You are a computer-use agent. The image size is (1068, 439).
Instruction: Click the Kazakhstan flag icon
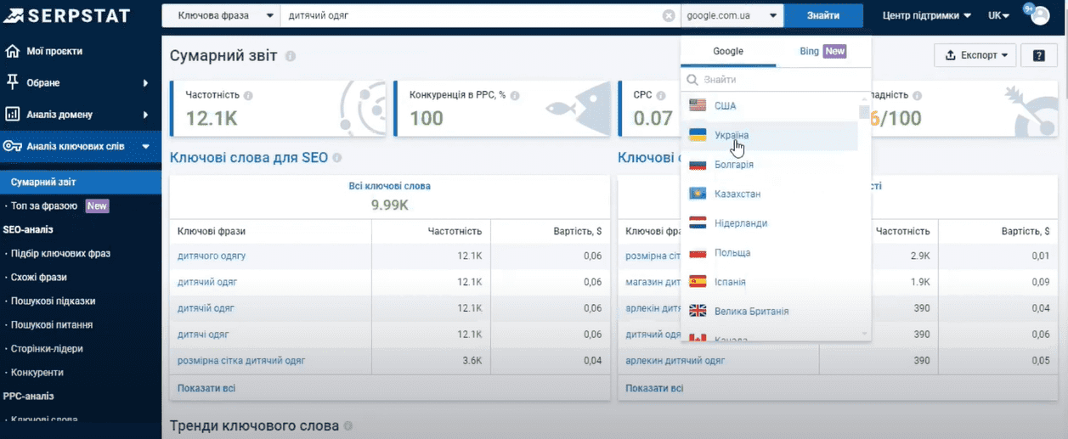pyautogui.click(x=698, y=194)
